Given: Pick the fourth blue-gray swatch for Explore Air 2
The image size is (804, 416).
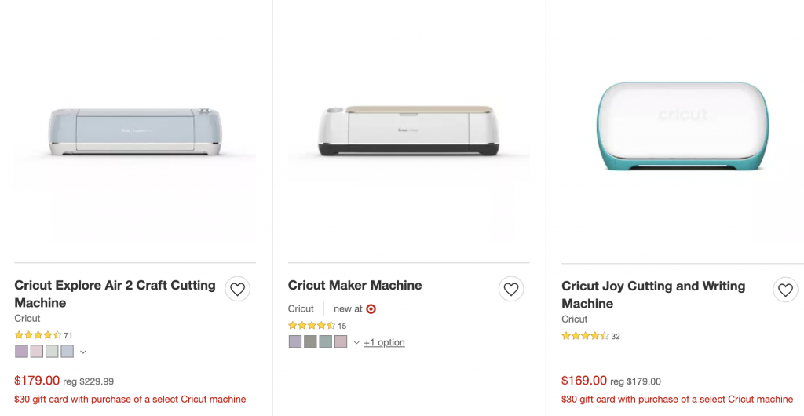Looking at the screenshot, I should point(68,351).
